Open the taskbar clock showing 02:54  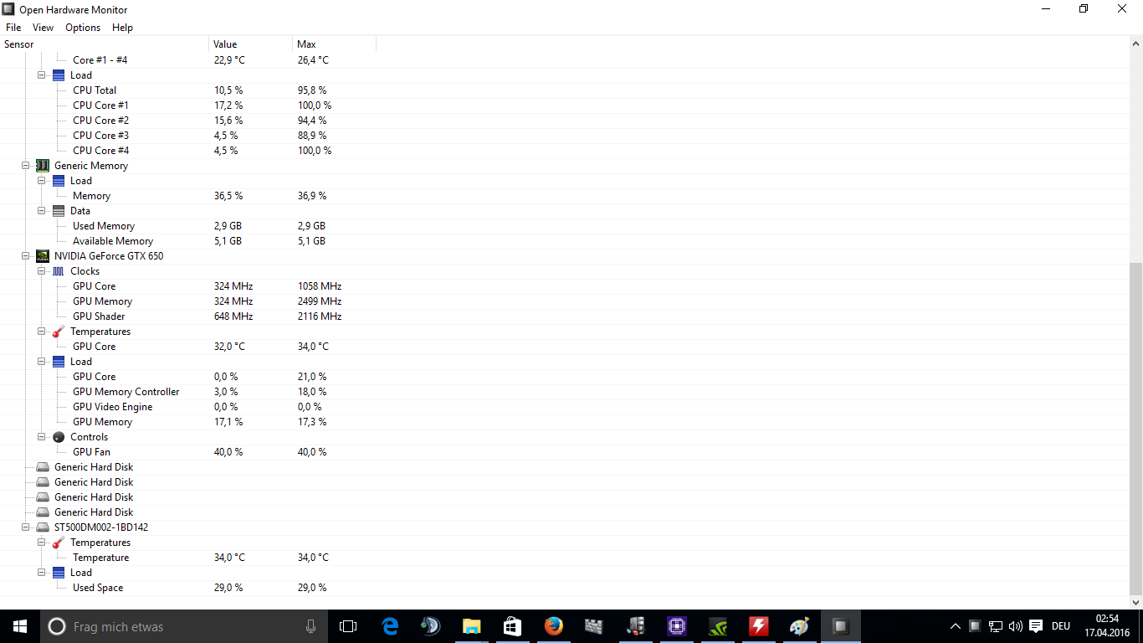pos(1106,626)
